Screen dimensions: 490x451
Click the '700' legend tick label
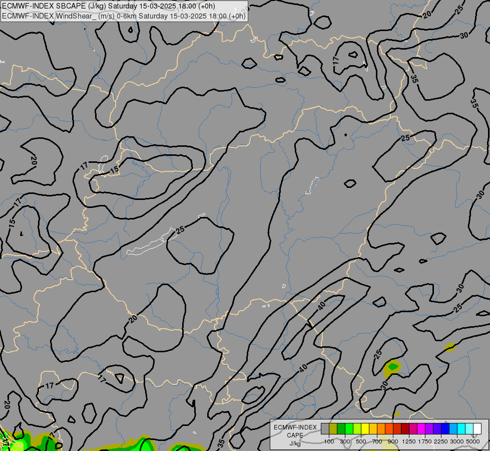[377, 441]
